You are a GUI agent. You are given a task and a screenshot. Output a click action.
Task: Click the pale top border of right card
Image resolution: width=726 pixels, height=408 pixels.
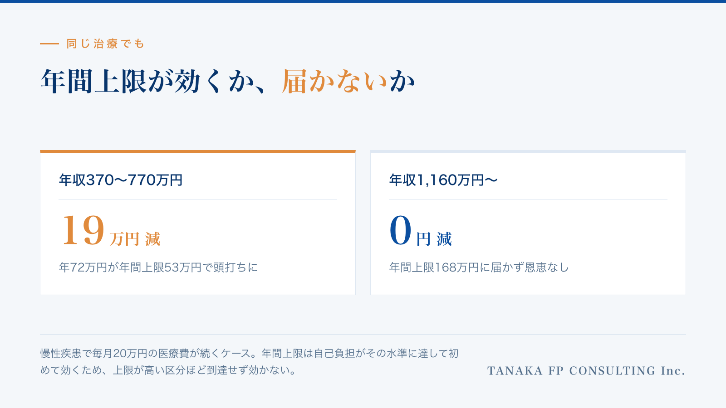pos(528,151)
